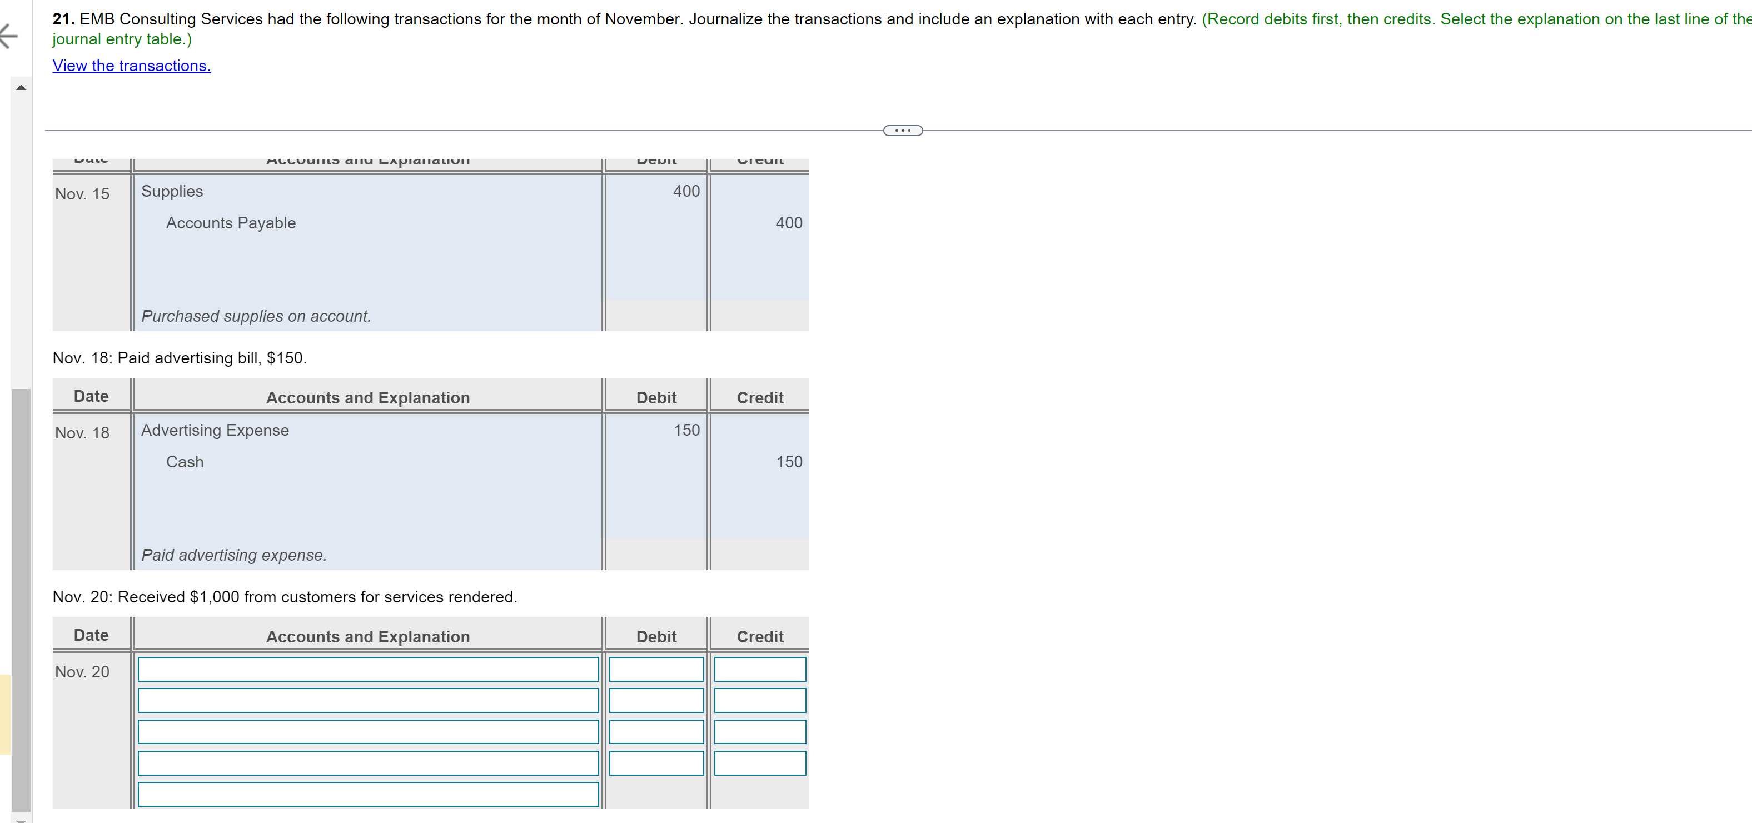This screenshot has height=823, width=1752.
Task: Click the yellow flyout tab on the left edge
Action: [x=6, y=714]
